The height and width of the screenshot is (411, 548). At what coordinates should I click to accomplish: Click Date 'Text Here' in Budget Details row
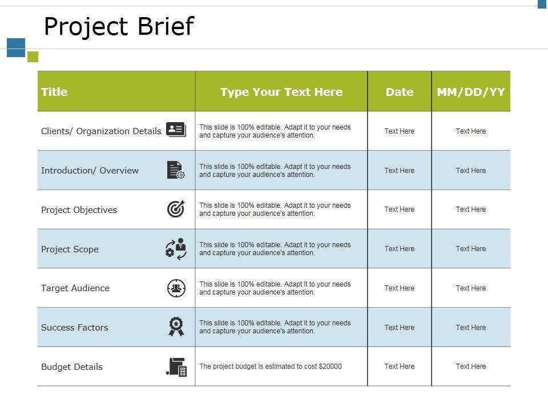(x=400, y=366)
